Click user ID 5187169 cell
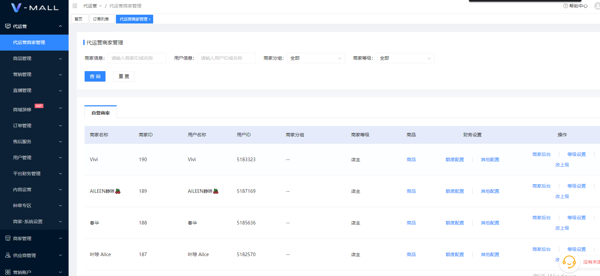This screenshot has height=276, width=600. tap(246, 191)
